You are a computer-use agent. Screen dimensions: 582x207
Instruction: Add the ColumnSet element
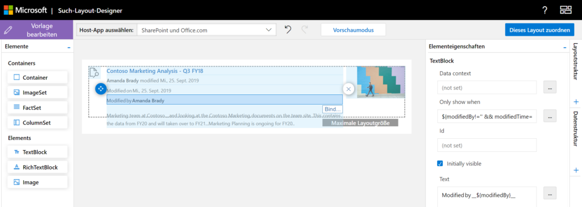click(37, 122)
